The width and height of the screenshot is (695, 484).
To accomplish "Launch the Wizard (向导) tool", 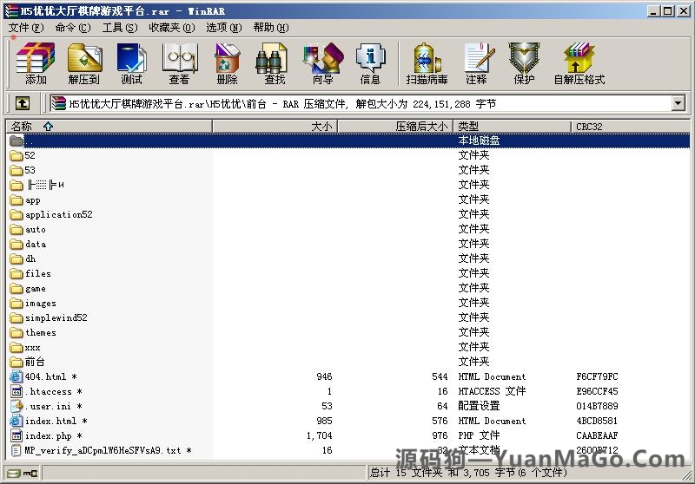I will [x=322, y=63].
